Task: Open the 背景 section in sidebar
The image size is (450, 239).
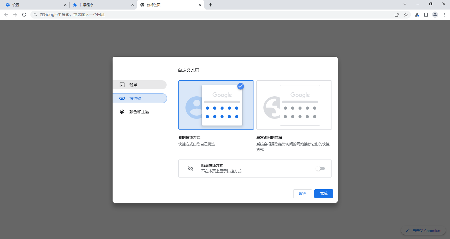Action: [x=140, y=85]
